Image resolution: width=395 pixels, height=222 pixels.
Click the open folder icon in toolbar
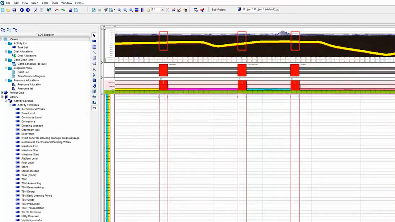tap(8, 10)
